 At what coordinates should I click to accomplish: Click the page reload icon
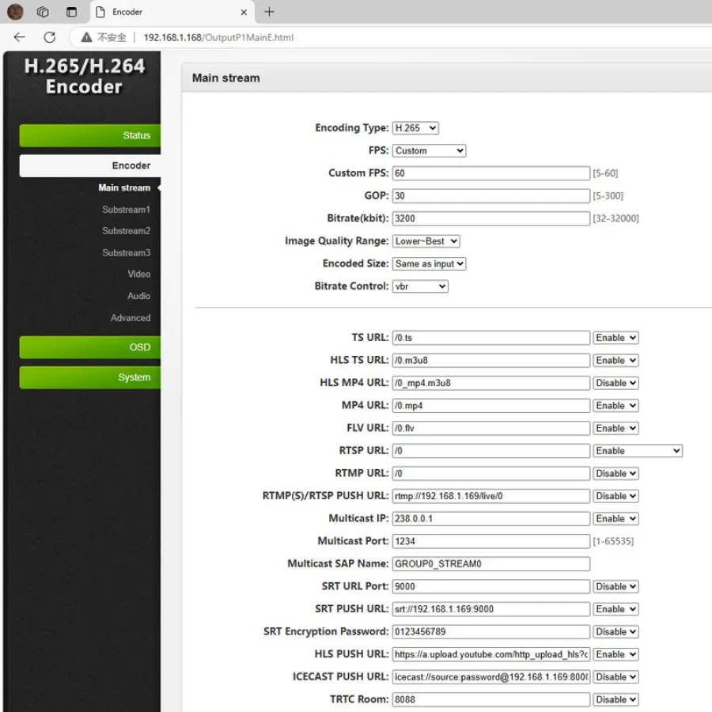pos(50,37)
